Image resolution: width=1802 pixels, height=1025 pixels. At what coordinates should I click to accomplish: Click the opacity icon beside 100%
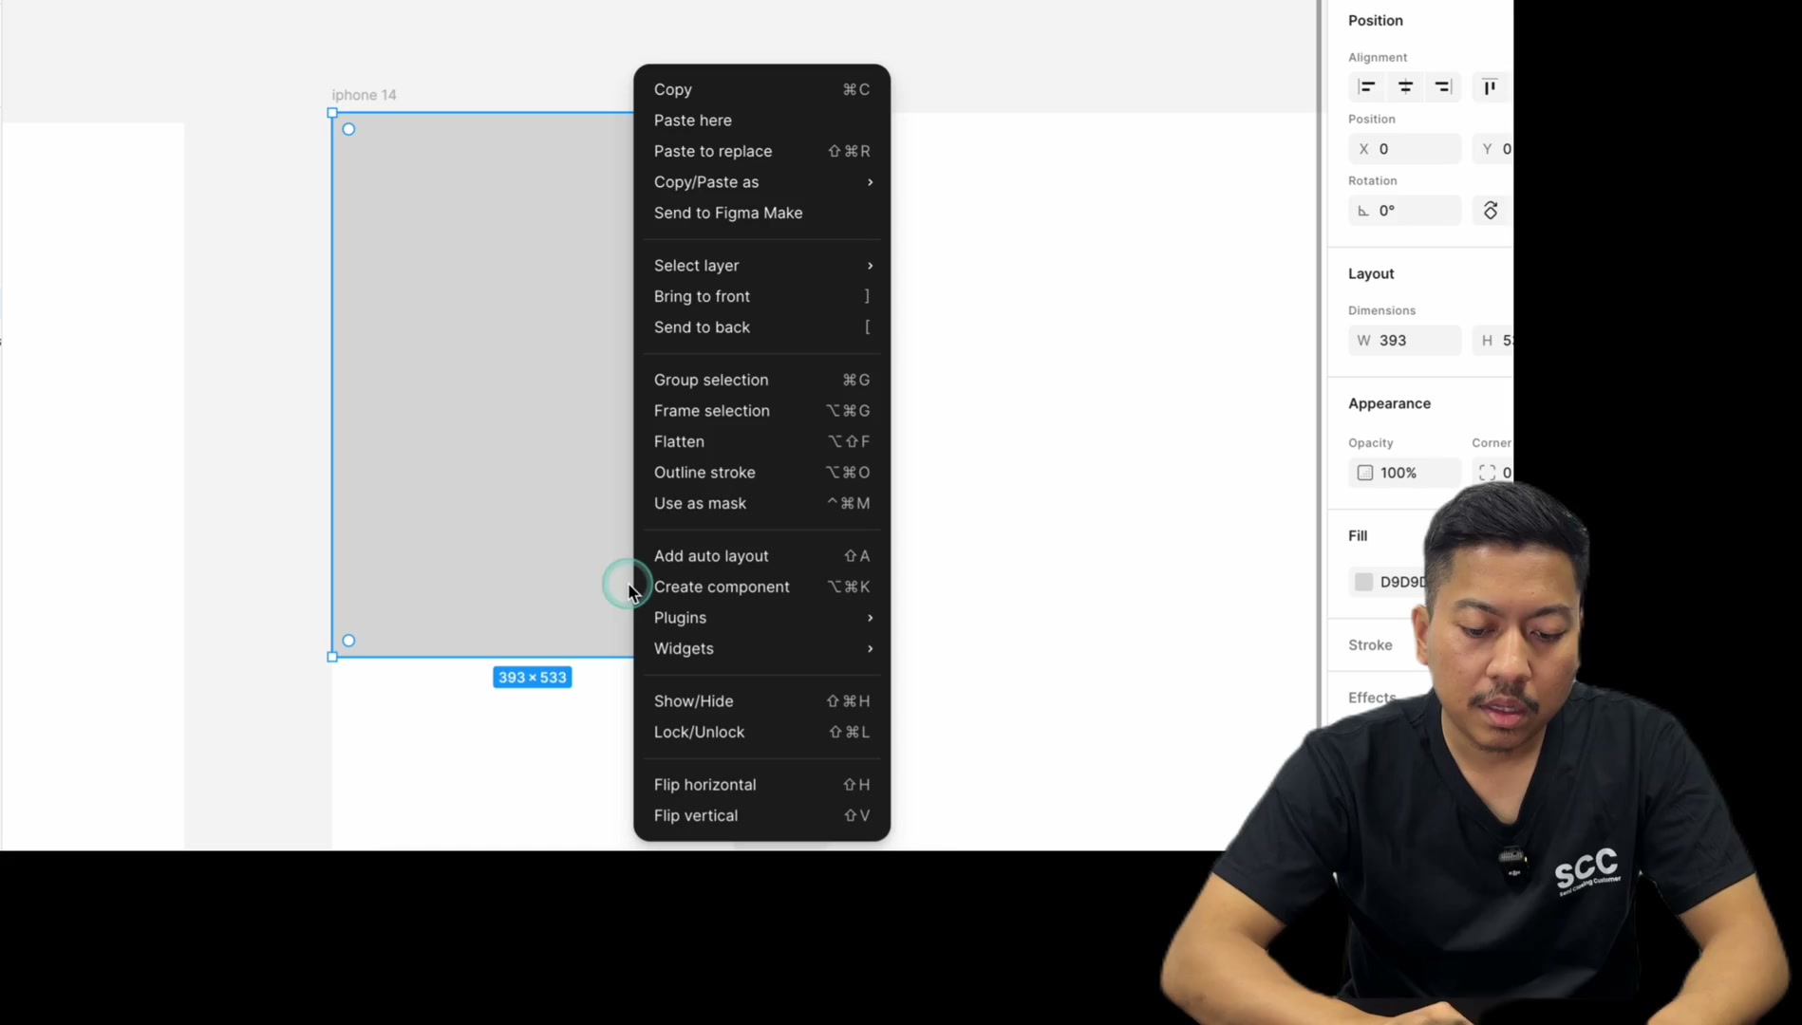point(1365,473)
